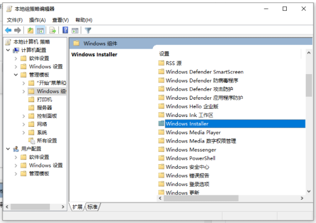Click the tree horizontal scrollbar right arrow
The width and height of the screenshot is (316, 223).
[x=63, y=207]
